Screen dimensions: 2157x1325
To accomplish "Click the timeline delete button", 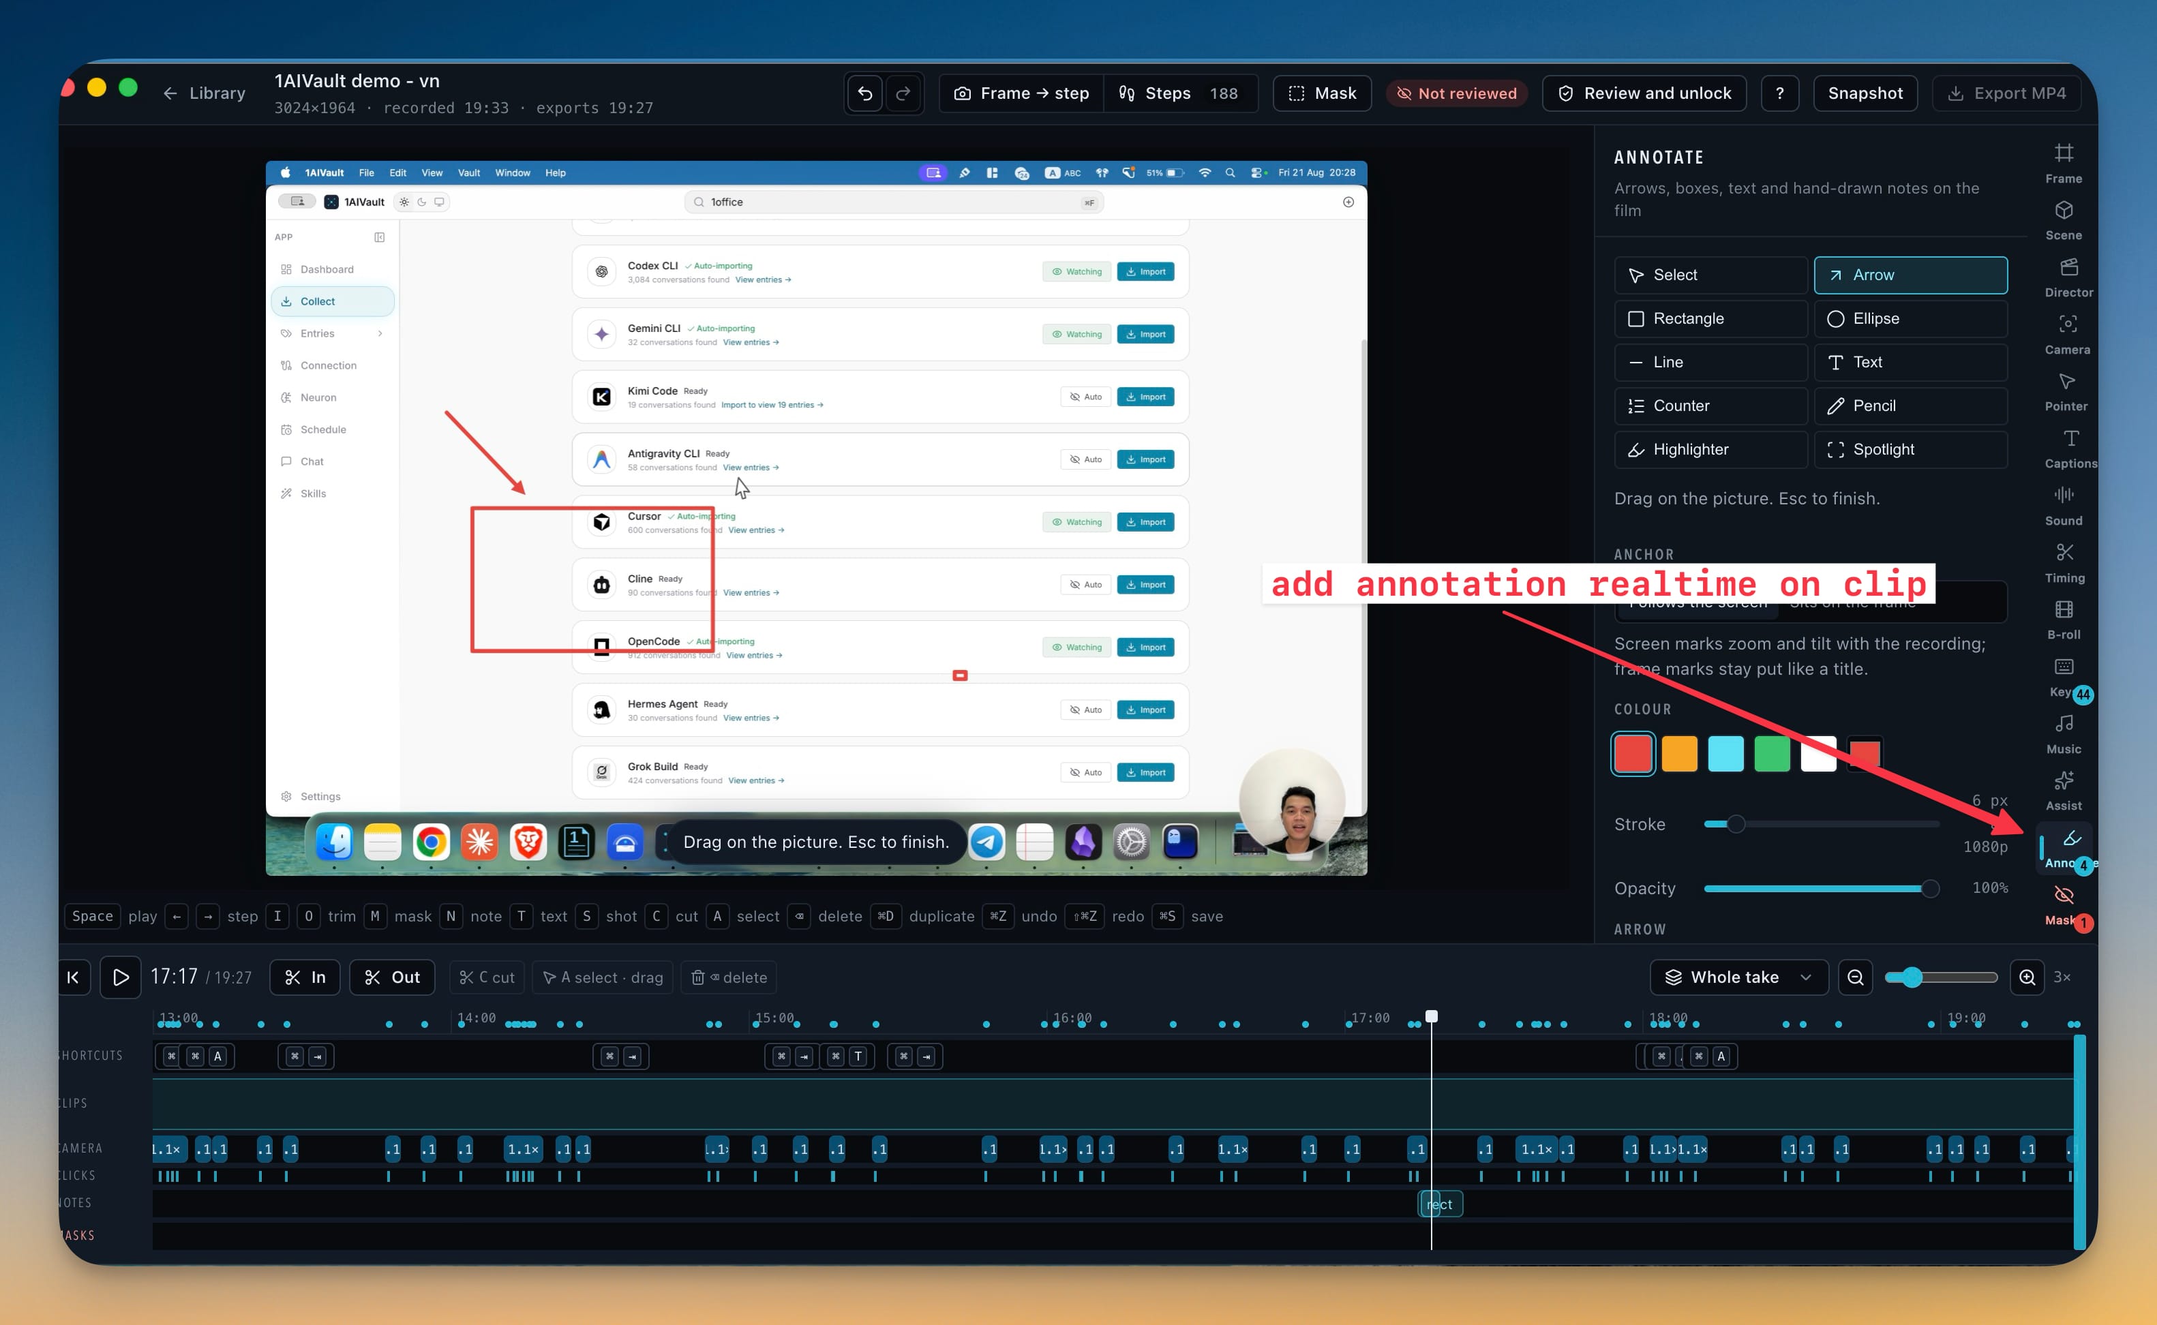I will pos(729,977).
